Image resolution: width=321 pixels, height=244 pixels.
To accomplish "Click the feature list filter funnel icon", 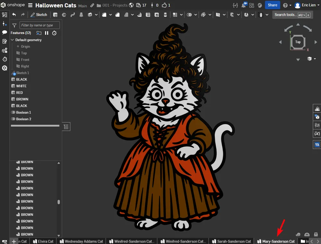I will pyautogui.click(x=14, y=25).
